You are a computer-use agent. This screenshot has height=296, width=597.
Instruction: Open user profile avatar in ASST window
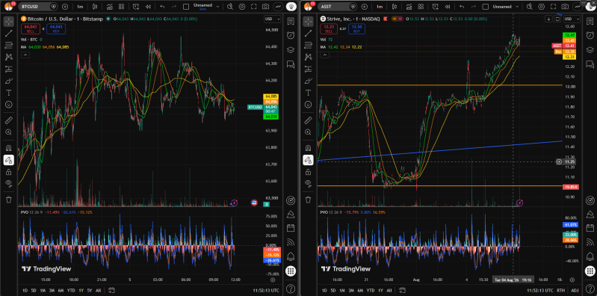[x=308, y=7]
